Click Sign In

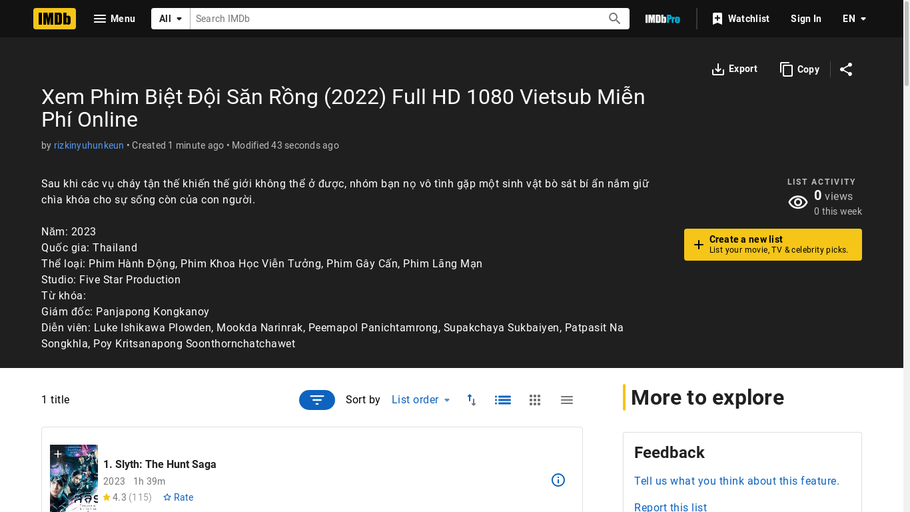click(x=805, y=19)
